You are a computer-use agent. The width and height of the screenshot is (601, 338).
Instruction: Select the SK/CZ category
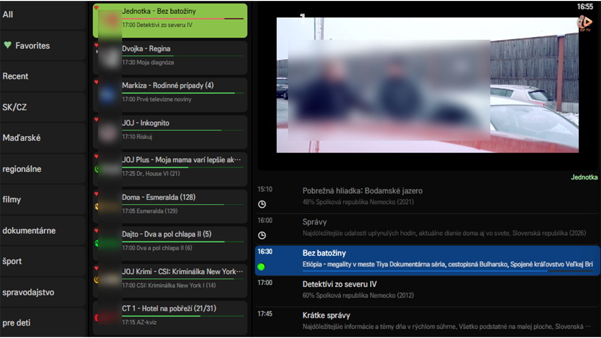point(43,107)
